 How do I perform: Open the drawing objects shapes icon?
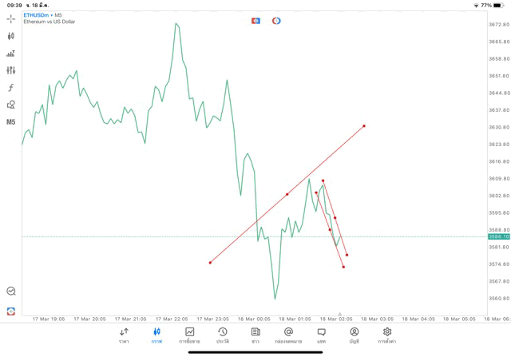[10, 105]
